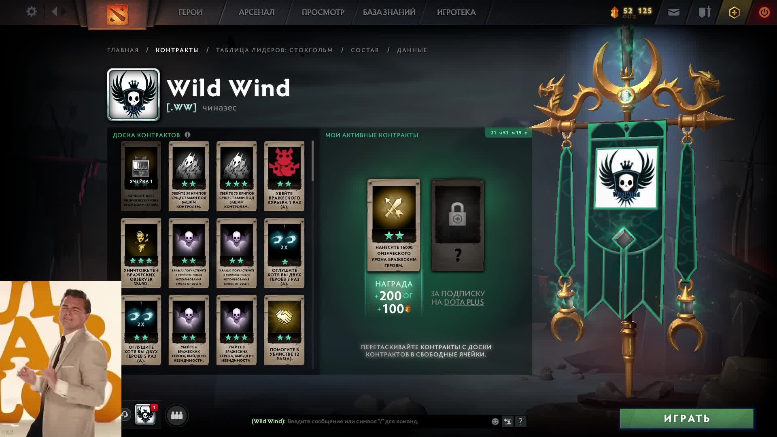Viewport: 777px width, 437px height.
Task: Open the emoticon picker in chat
Action: 495,421
